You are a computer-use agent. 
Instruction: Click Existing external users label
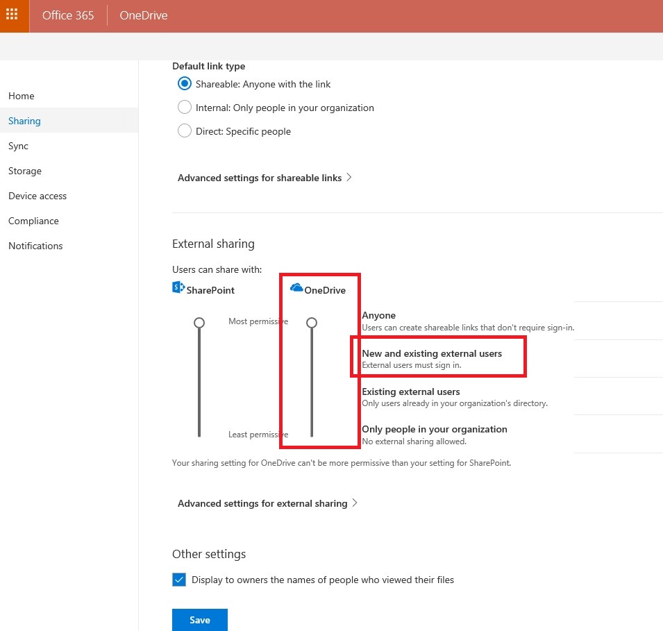pyautogui.click(x=411, y=392)
